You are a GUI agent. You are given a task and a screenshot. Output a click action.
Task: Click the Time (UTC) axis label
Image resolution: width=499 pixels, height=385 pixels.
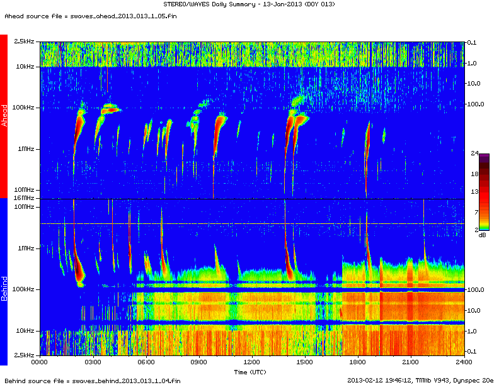pyautogui.click(x=251, y=372)
